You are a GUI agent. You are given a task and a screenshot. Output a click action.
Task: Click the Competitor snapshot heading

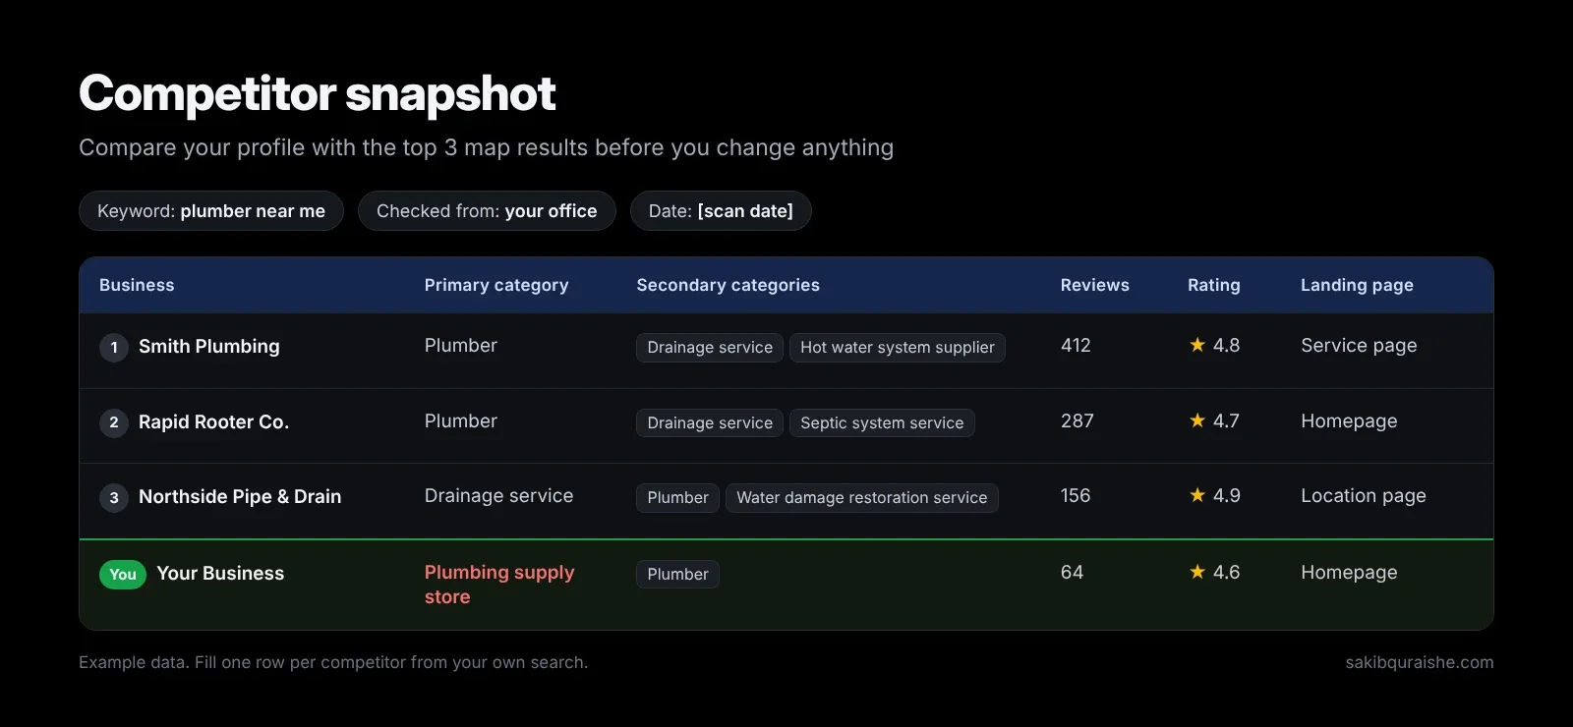tap(318, 93)
